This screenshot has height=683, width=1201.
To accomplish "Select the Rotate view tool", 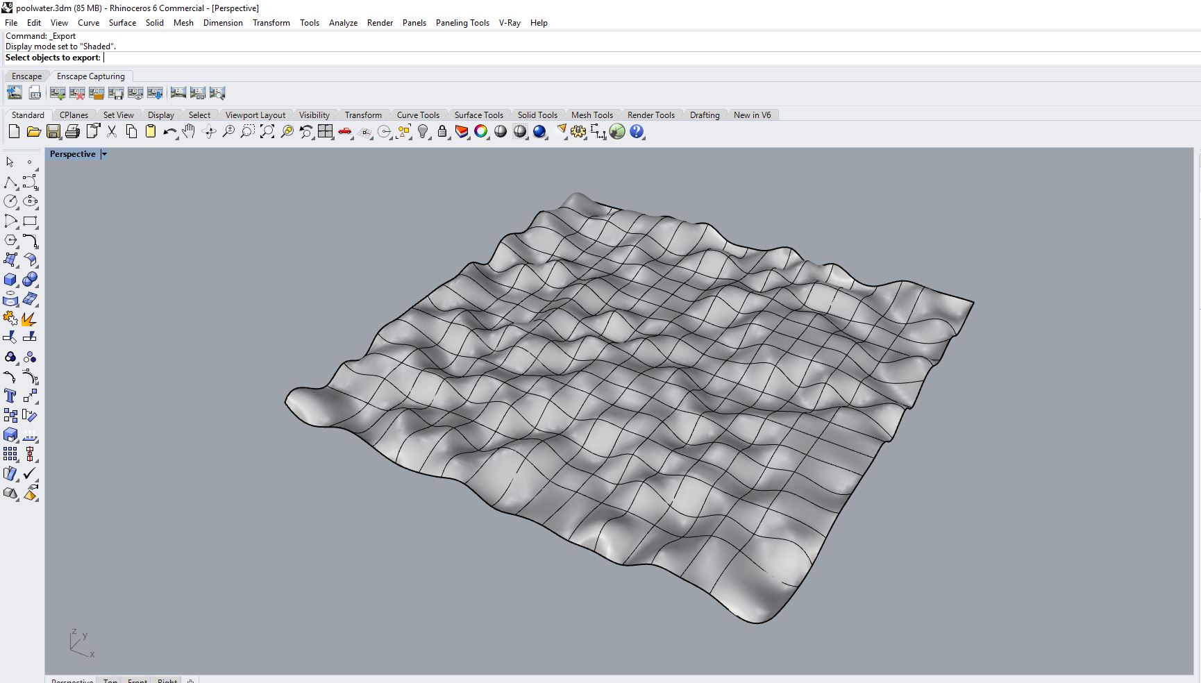I will (x=209, y=131).
